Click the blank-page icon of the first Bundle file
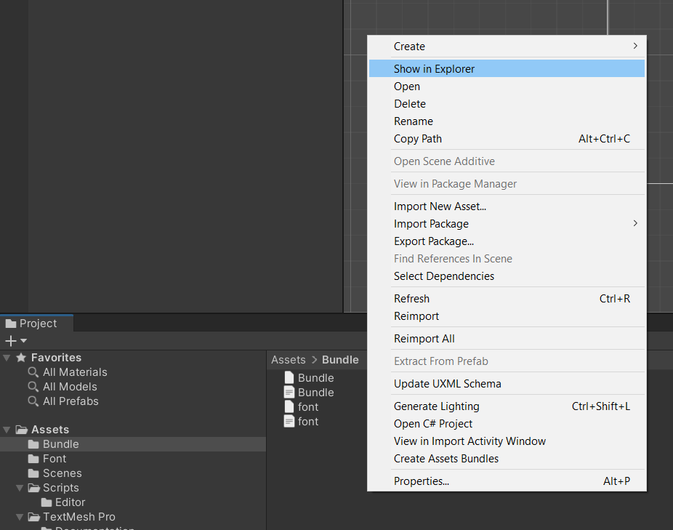This screenshot has width=673, height=530. coord(289,377)
